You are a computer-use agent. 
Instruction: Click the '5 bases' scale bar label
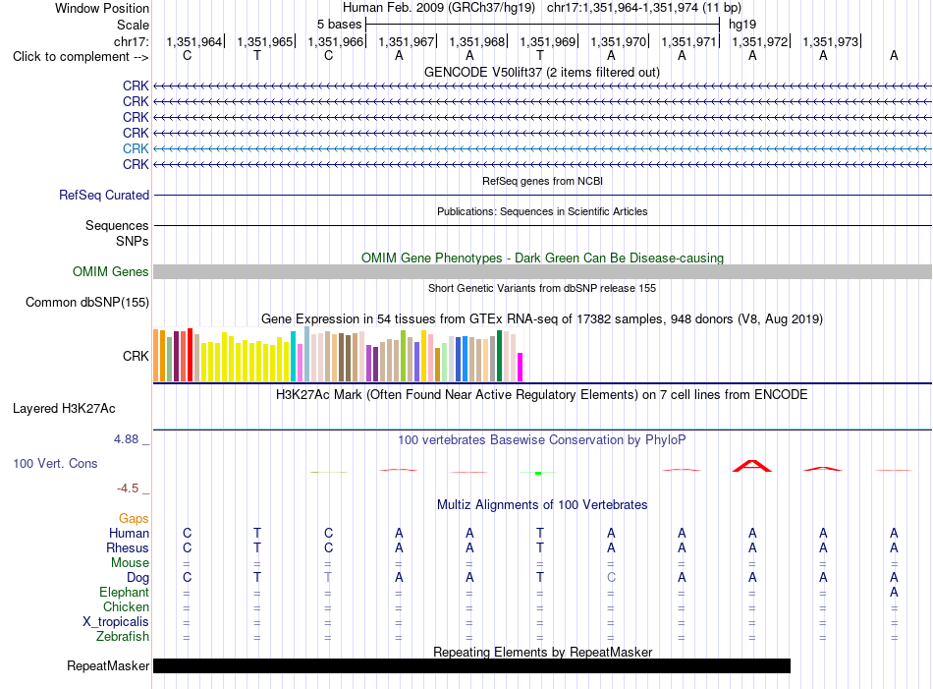coord(339,25)
